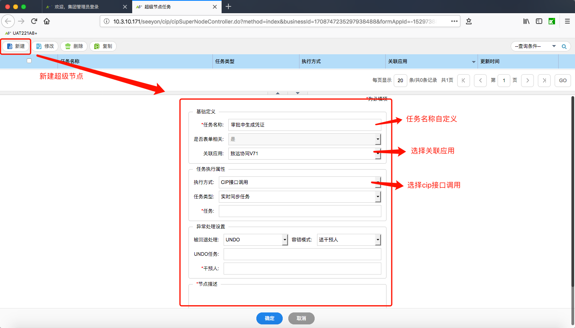Open the 关联应用 dropdown showing 致远协同V71
The width and height of the screenshot is (575, 328).
pos(305,153)
